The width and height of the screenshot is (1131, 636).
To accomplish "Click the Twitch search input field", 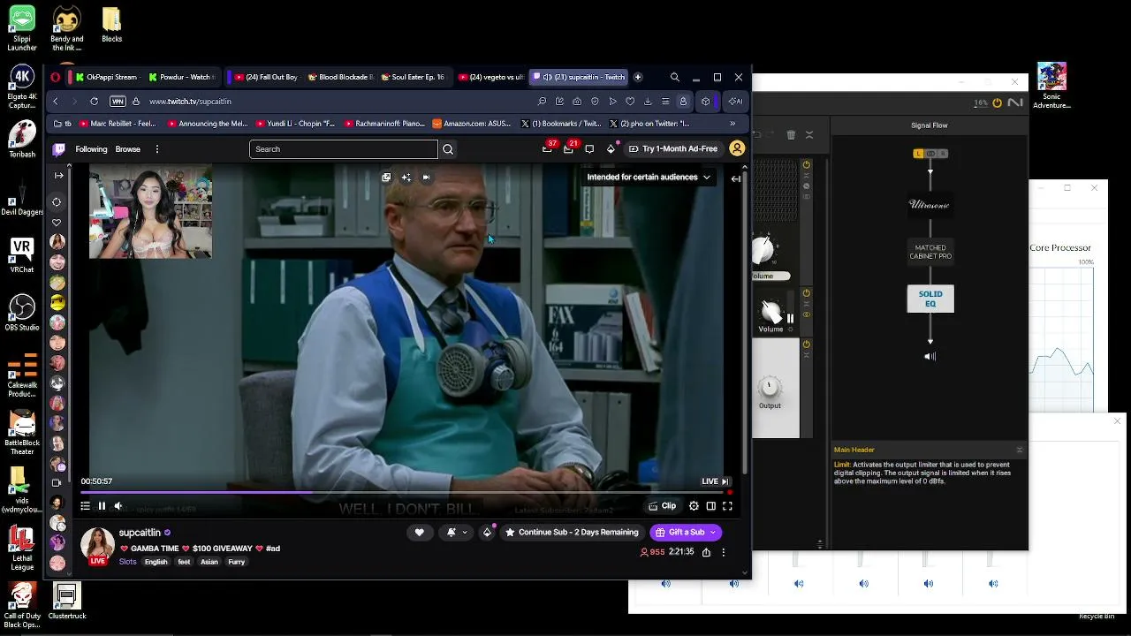I will click(x=344, y=149).
